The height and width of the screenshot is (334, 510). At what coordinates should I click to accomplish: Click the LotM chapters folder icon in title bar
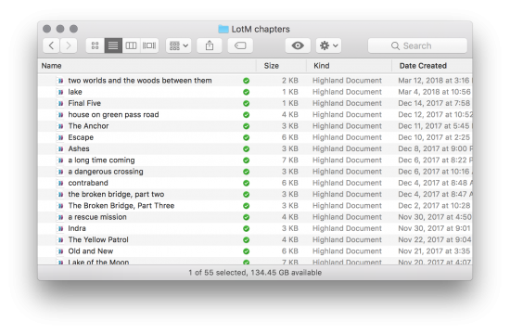tap(223, 29)
